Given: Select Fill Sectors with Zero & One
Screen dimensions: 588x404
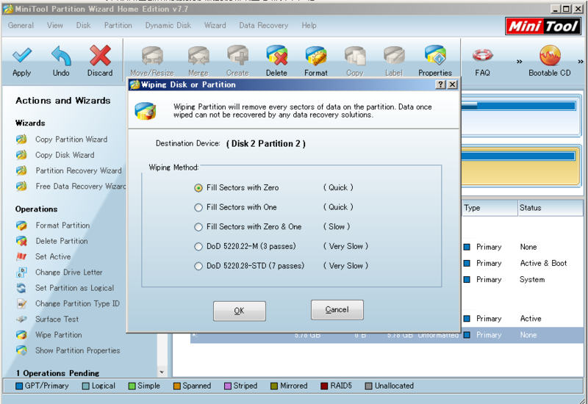Looking at the screenshot, I should point(198,227).
